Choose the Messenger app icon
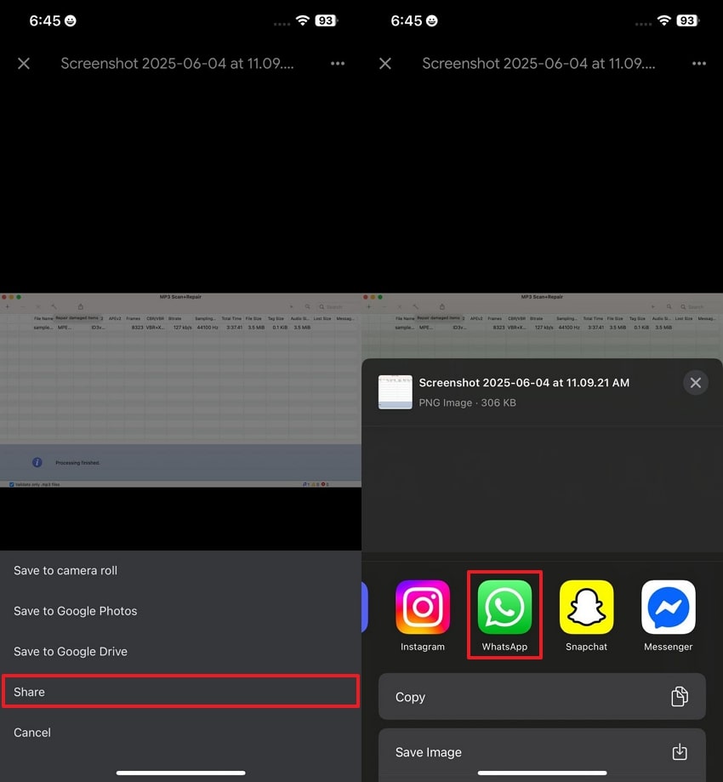 (668, 608)
